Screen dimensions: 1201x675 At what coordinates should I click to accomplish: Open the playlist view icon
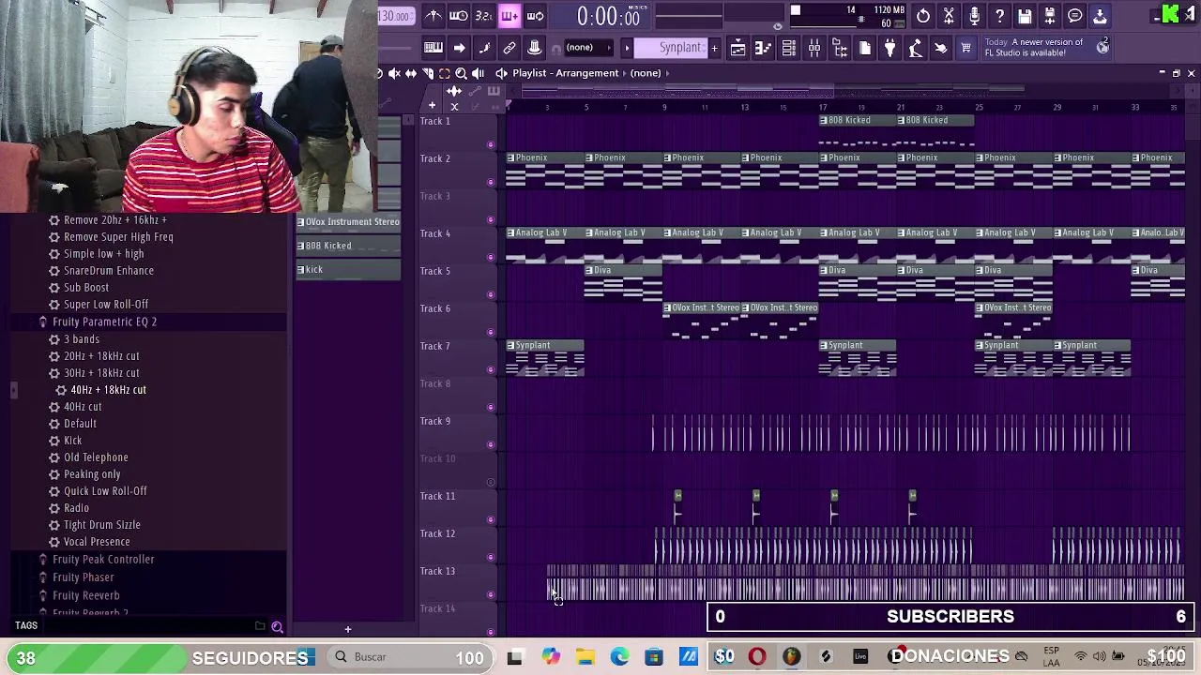pyautogui.click(x=738, y=49)
